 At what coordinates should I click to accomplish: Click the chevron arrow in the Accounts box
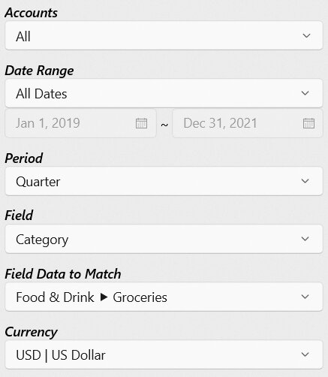coord(306,36)
